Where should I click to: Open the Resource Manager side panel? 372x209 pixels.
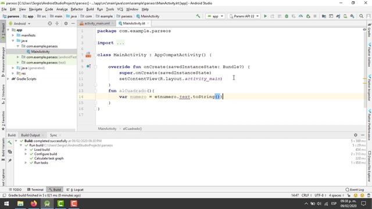pyautogui.click(x=3, y=62)
